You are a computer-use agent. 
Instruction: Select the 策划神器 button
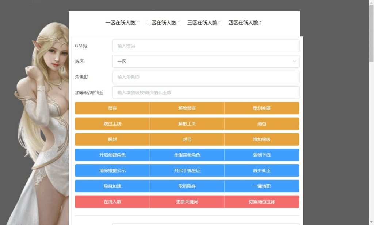pos(262,108)
